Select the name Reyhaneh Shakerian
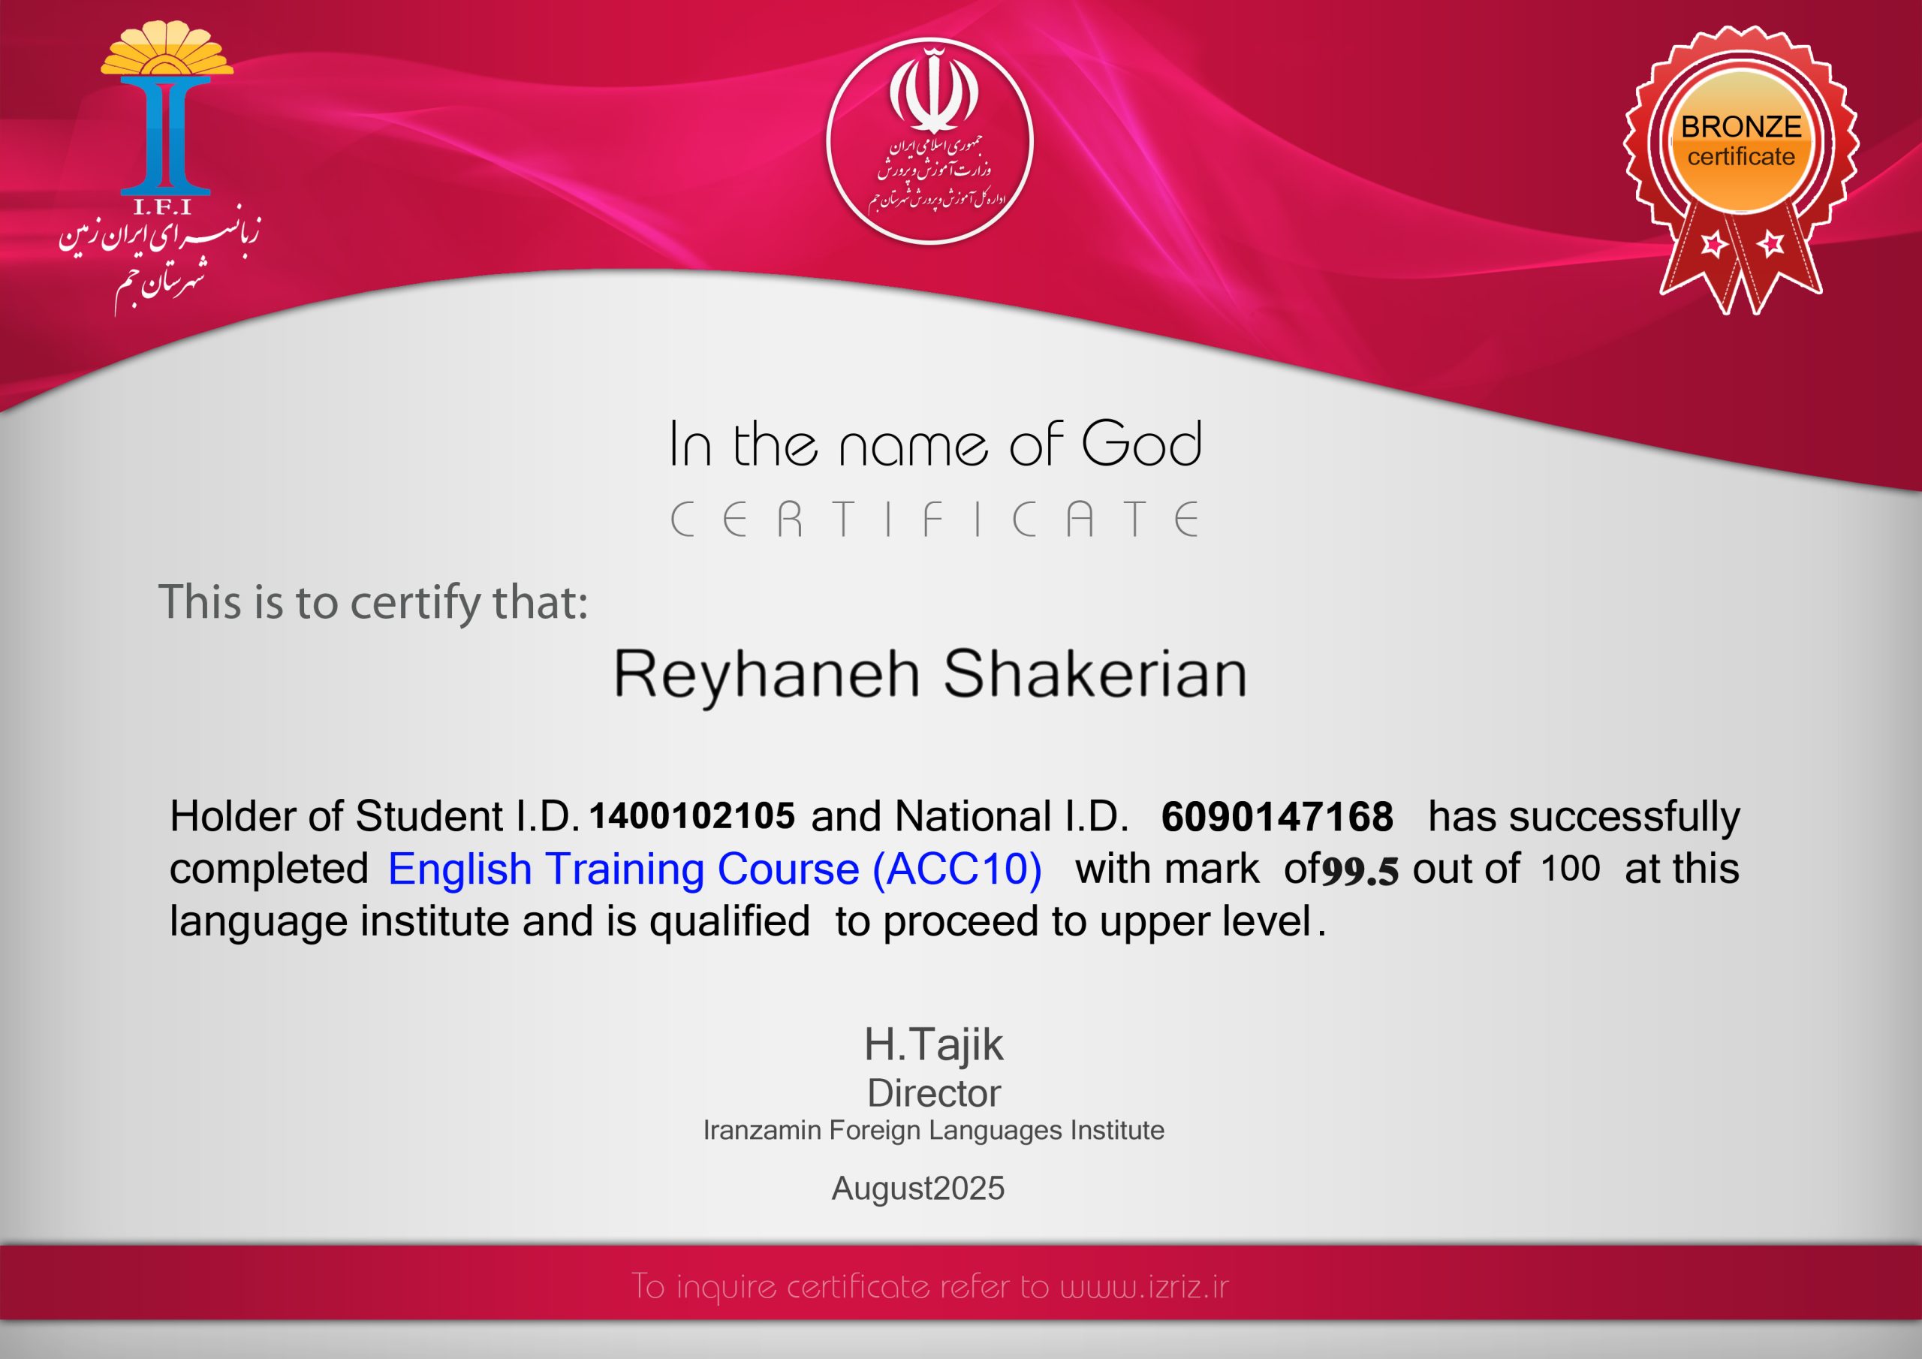The height and width of the screenshot is (1359, 1922). coord(929,674)
